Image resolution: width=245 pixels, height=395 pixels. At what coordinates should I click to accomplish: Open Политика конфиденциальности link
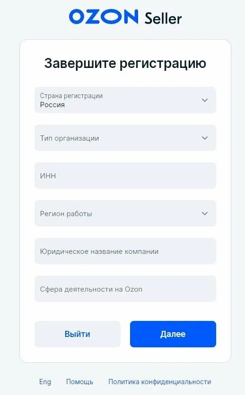pyautogui.click(x=160, y=382)
